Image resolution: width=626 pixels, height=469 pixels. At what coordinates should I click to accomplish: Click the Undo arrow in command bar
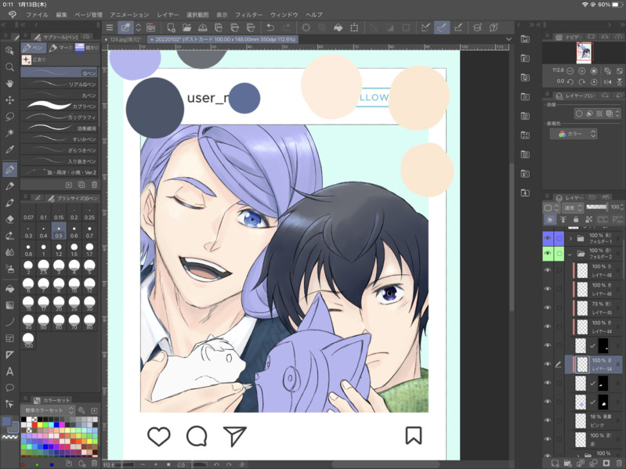pos(270,27)
